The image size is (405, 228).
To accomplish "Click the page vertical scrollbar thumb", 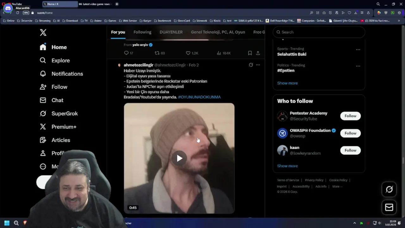I will (x=403, y=161).
